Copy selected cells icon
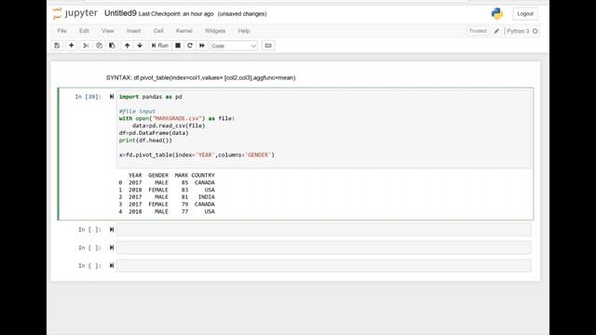The width and height of the screenshot is (596, 335). [100, 46]
